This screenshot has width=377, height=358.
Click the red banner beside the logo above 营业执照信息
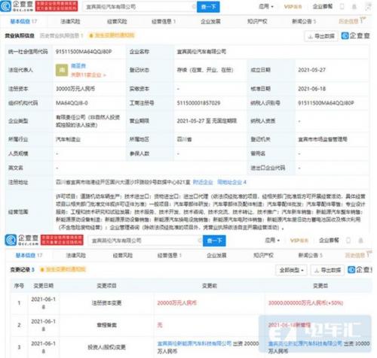coord(57,6)
